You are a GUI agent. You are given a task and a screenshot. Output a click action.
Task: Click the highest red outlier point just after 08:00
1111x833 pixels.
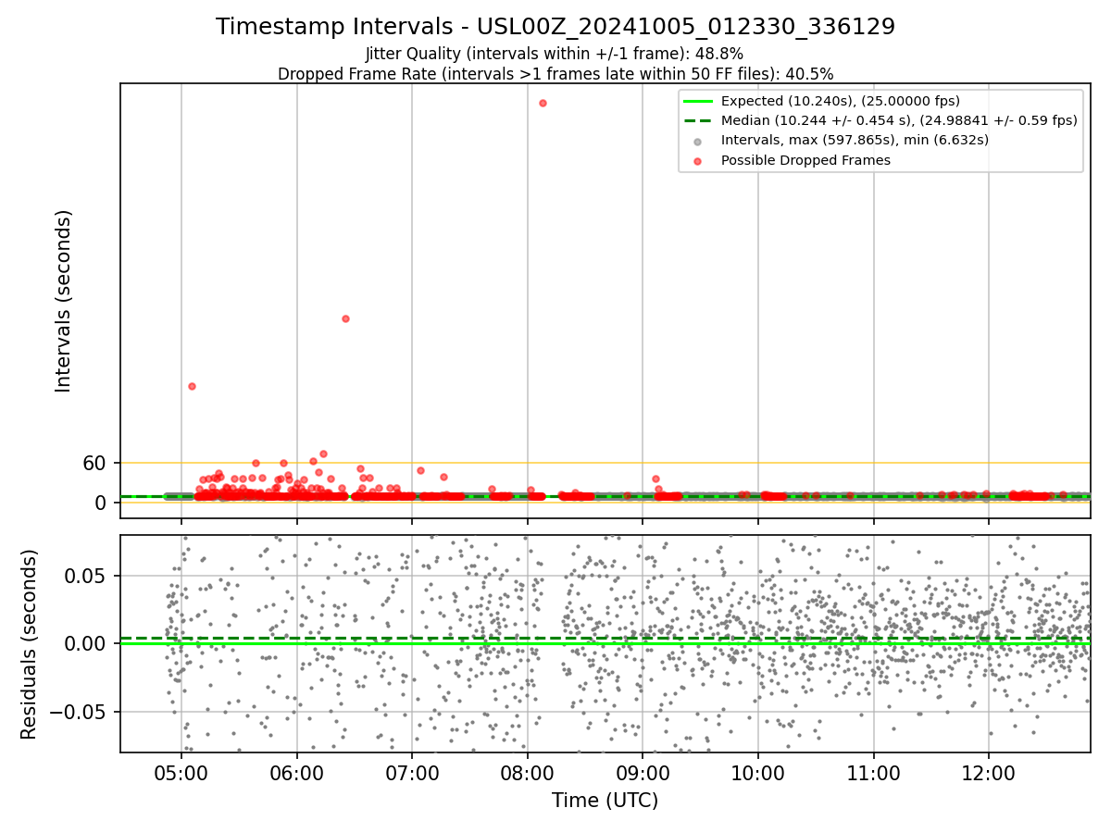point(543,103)
